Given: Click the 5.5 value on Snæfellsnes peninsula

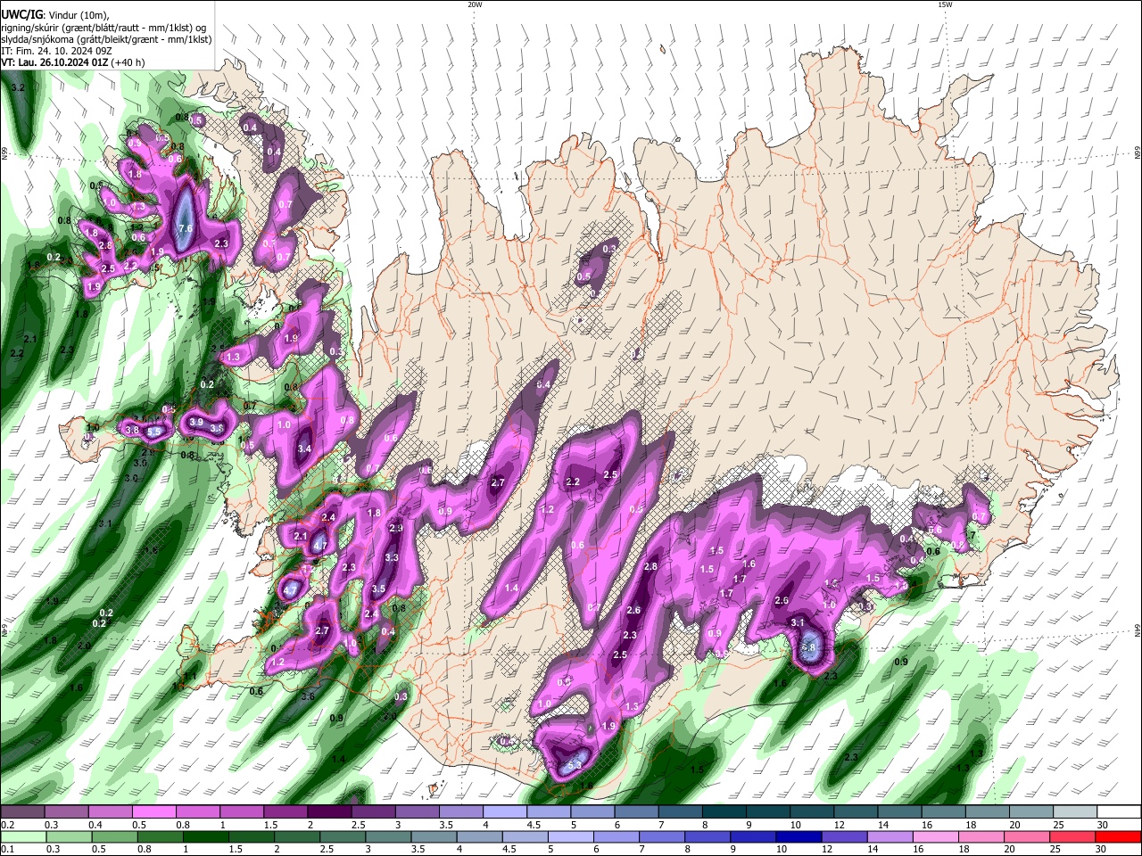Looking at the screenshot, I should pos(154,432).
